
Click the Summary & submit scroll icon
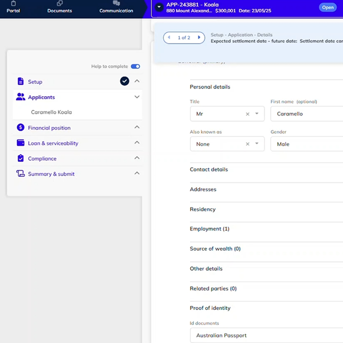pyautogui.click(x=20, y=174)
